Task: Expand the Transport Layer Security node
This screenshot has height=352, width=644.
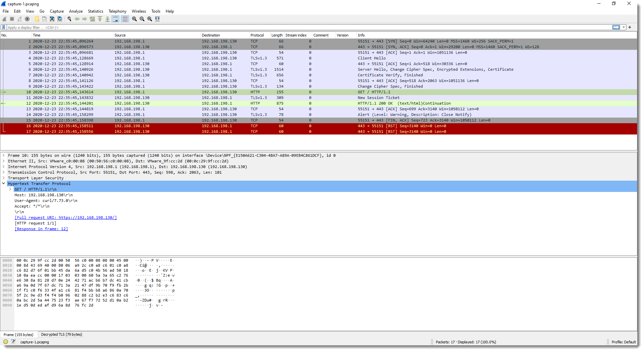Action: 4,178
